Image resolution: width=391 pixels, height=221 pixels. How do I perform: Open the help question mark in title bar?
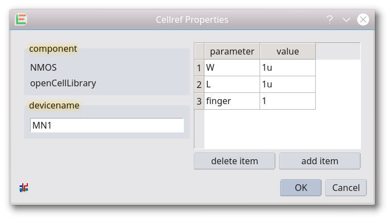330,19
